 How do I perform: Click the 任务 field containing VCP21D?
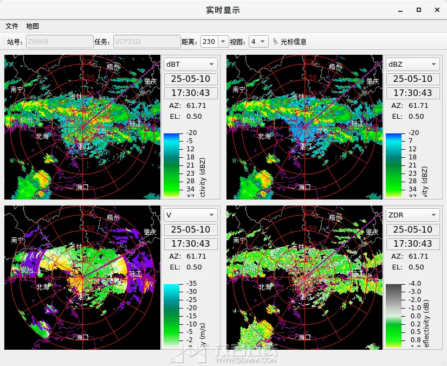[x=146, y=42]
